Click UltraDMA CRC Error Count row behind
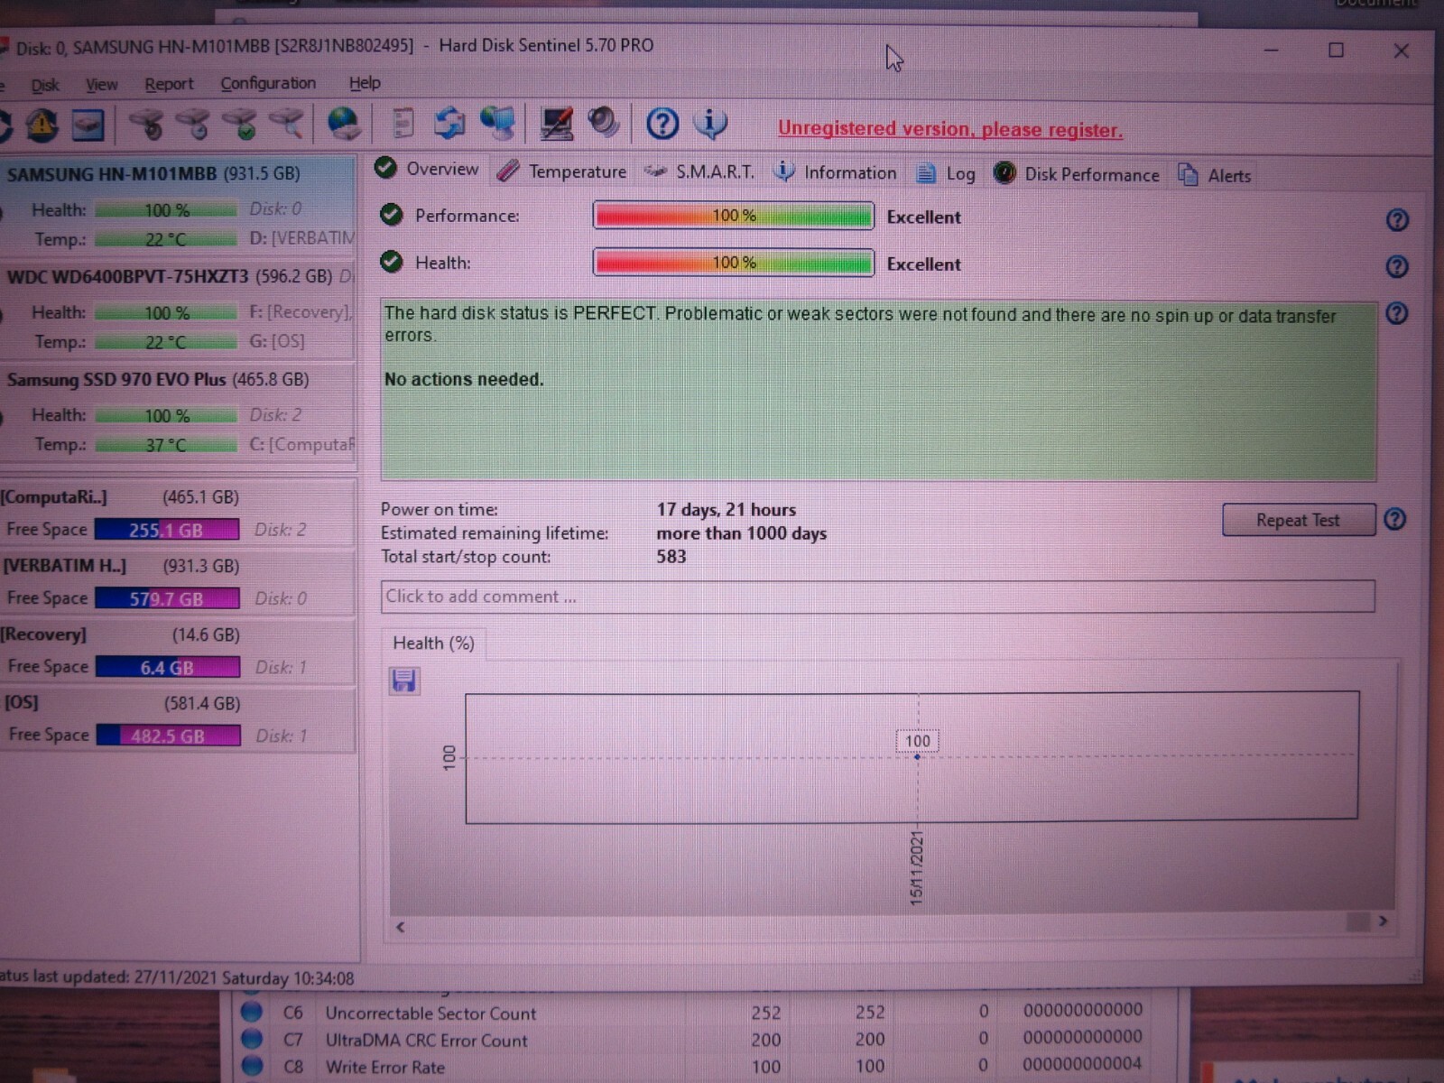 click(x=693, y=1040)
